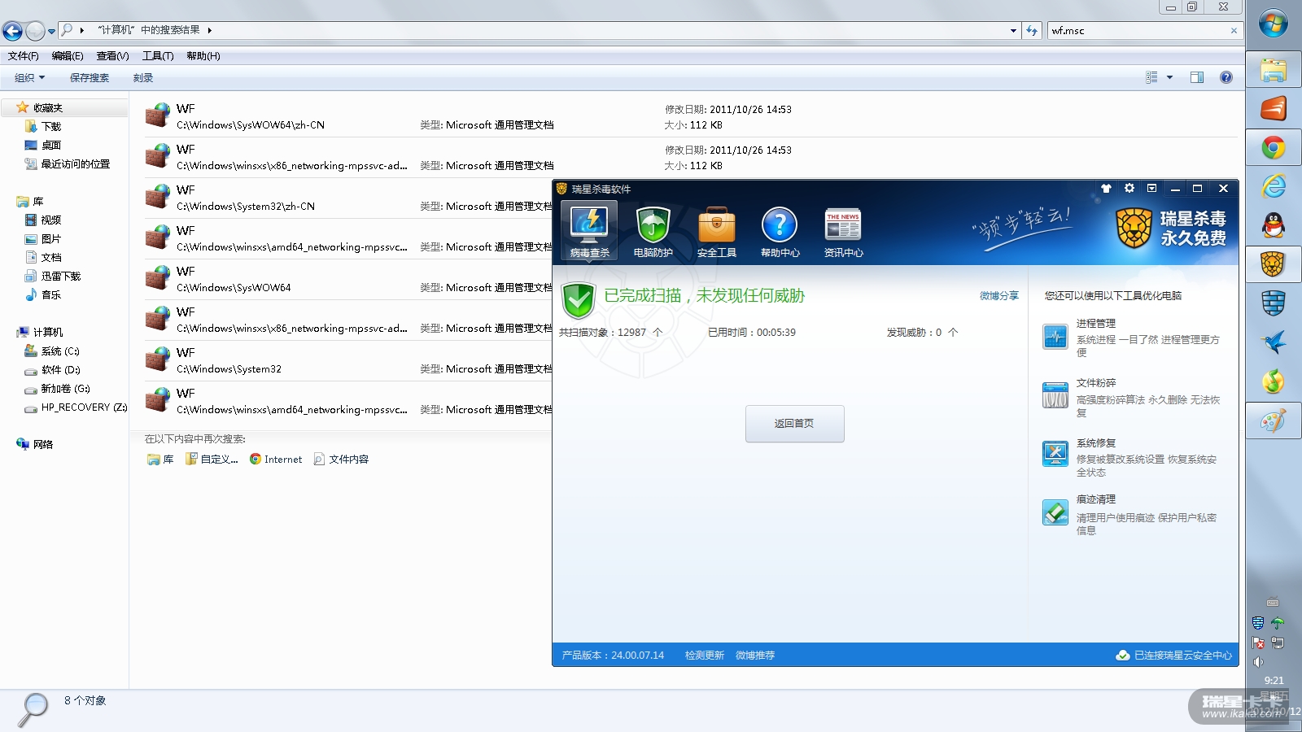
Task: Select 下载 under favorites
Action: click(44, 127)
